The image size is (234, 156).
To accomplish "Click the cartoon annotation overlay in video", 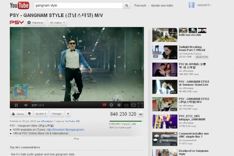I will 21,90.
